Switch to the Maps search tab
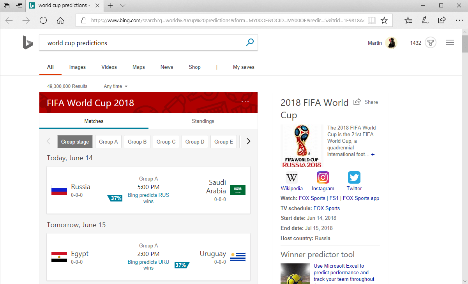Image resolution: width=468 pixels, height=284 pixels. click(x=139, y=67)
